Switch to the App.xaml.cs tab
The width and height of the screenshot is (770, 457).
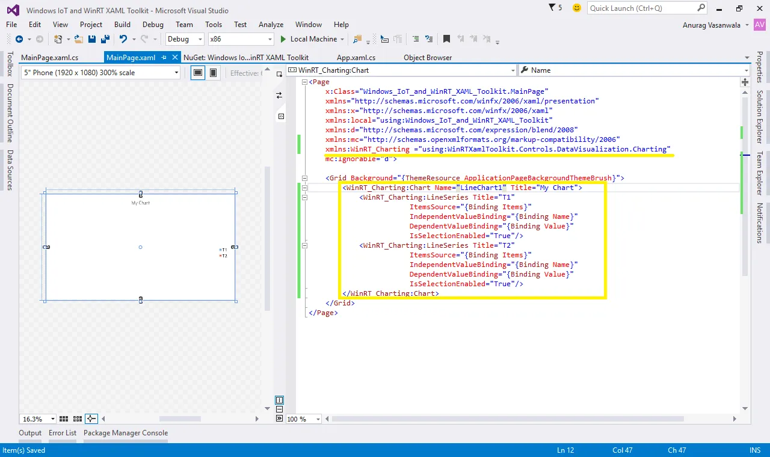coord(356,58)
